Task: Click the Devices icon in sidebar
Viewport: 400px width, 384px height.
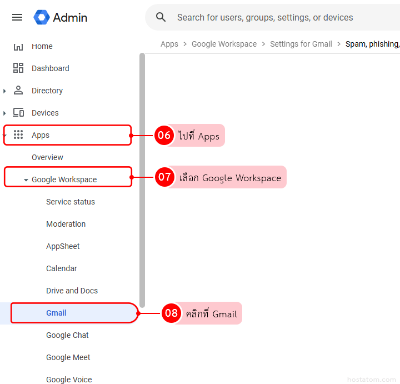Action: coord(18,113)
